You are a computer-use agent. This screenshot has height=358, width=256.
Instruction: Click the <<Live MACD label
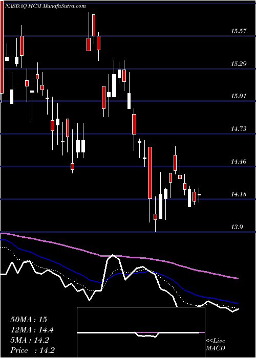click(216, 345)
